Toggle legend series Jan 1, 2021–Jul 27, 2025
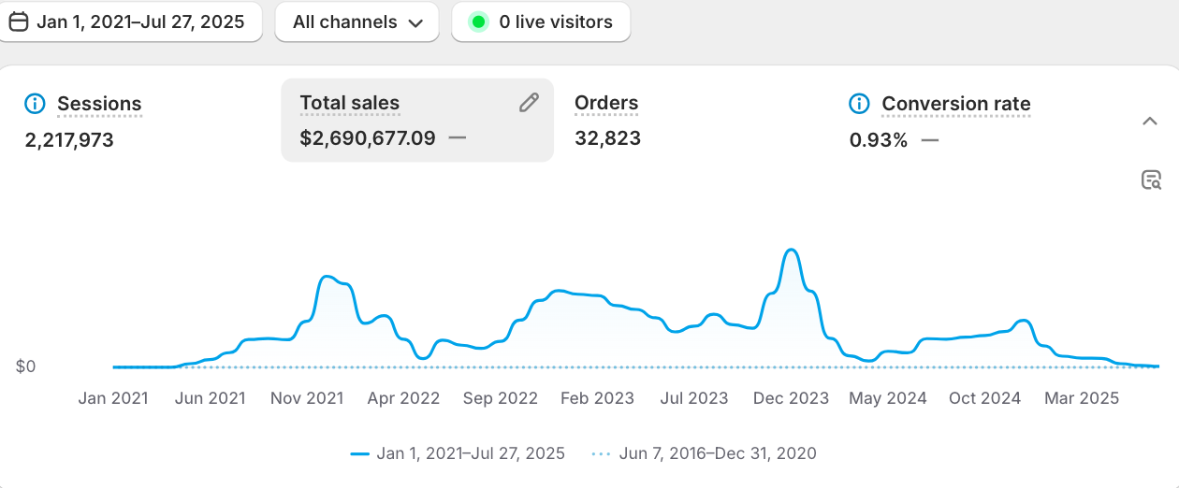Screen dimensions: 1179x488 coord(458,453)
